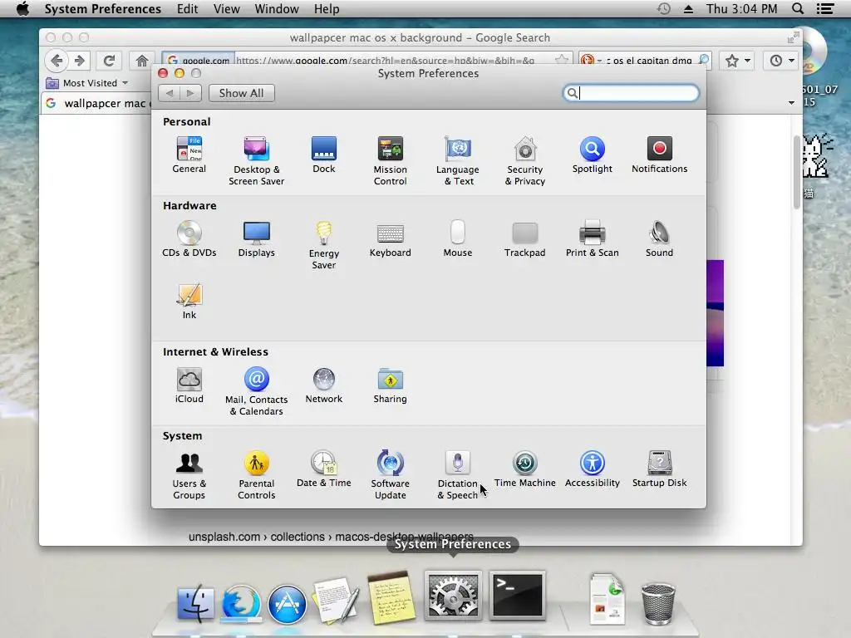The width and height of the screenshot is (851, 638).
Task: Open Time Machine preferences
Action: tap(525, 469)
